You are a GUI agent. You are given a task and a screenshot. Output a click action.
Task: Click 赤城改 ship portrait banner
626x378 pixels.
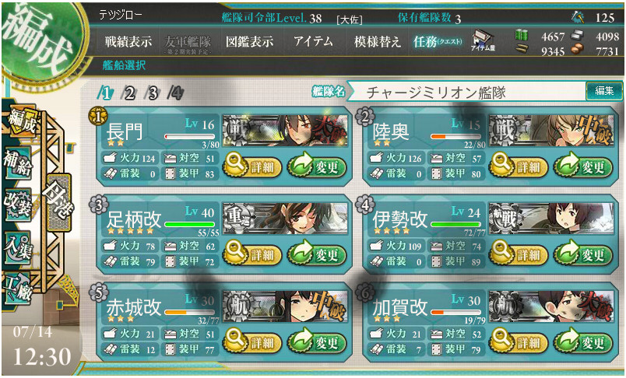[x=285, y=306]
